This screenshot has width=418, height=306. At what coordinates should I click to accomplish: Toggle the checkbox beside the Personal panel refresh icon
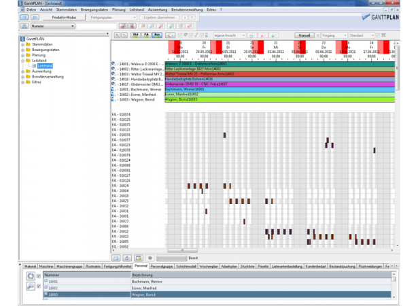click(x=39, y=276)
